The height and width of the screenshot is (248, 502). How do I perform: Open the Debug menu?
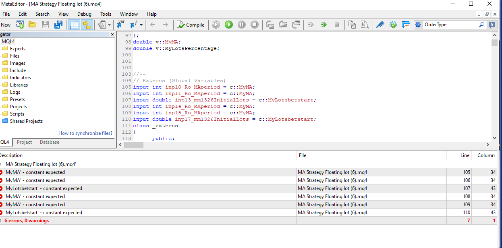tap(84, 14)
